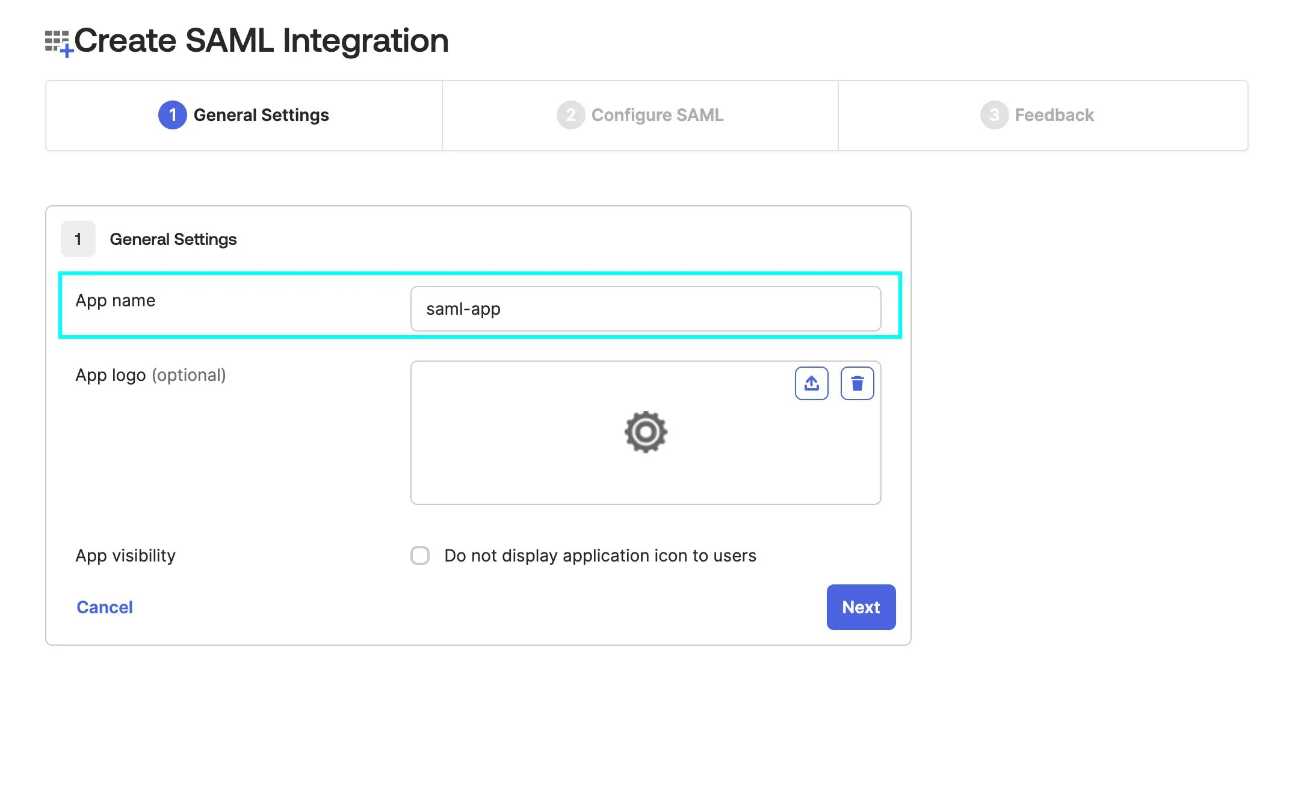Click the App logo (optional) label
Image resolution: width=1295 pixels, height=792 pixels.
point(150,375)
